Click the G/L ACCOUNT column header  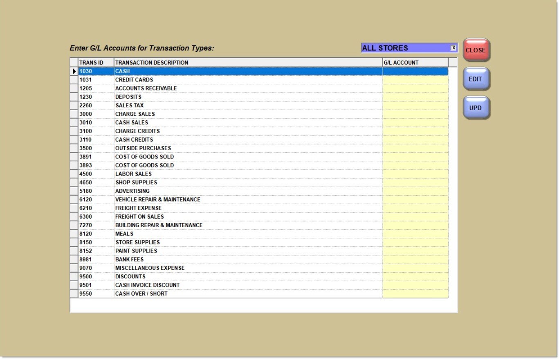(x=415, y=63)
